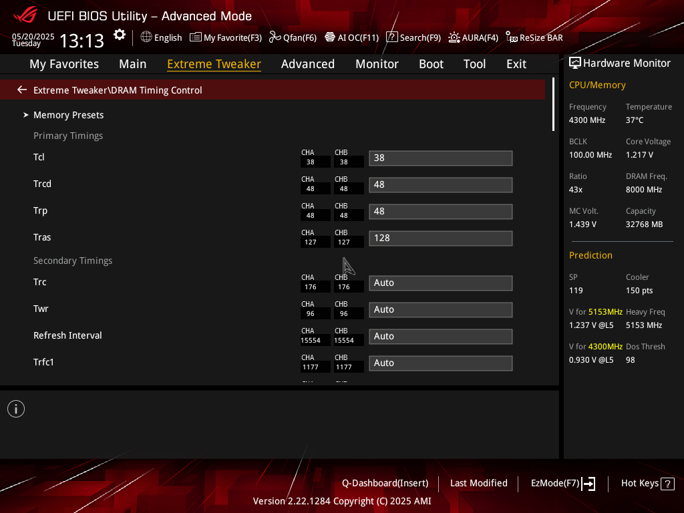Image resolution: width=684 pixels, height=513 pixels.
Task: Click the yellow 5153MHz prediction text
Action: (605, 312)
